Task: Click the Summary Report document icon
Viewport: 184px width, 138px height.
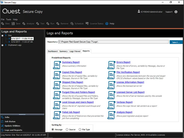Action: tap(57, 65)
